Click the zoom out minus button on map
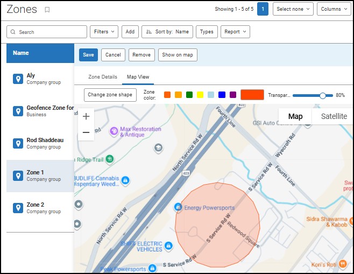Image resolution: width=354 pixels, height=274 pixels. (86, 132)
